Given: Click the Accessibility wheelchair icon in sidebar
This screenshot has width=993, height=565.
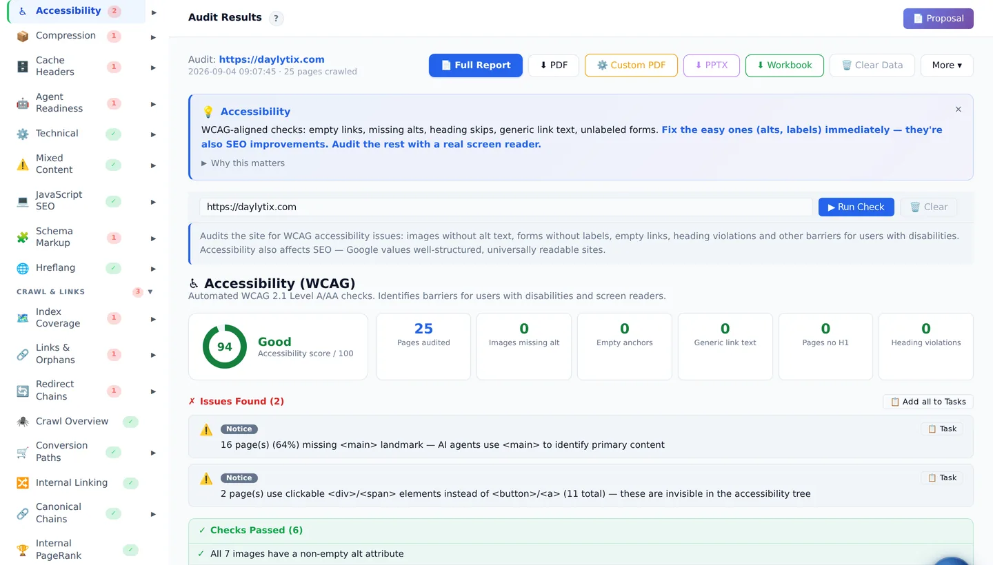Looking at the screenshot, I should pos(22,11).
